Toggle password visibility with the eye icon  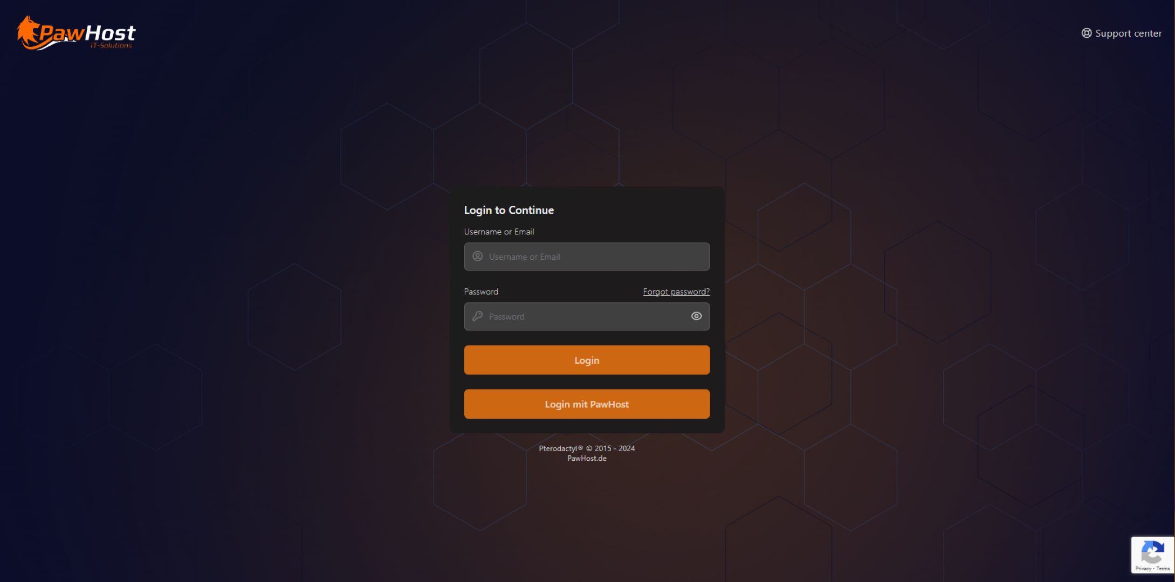[x=696, y=316]
